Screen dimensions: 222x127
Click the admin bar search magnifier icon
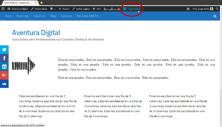pos(217,9)
